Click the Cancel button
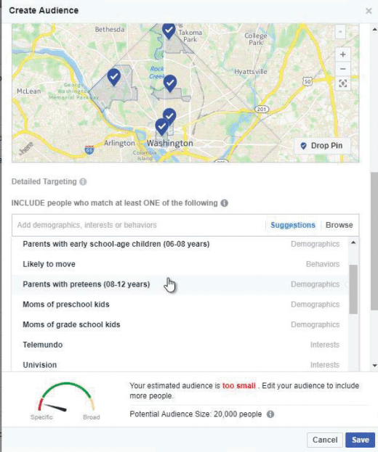This screenshot has height=452, width=378. tap(325, 440)
